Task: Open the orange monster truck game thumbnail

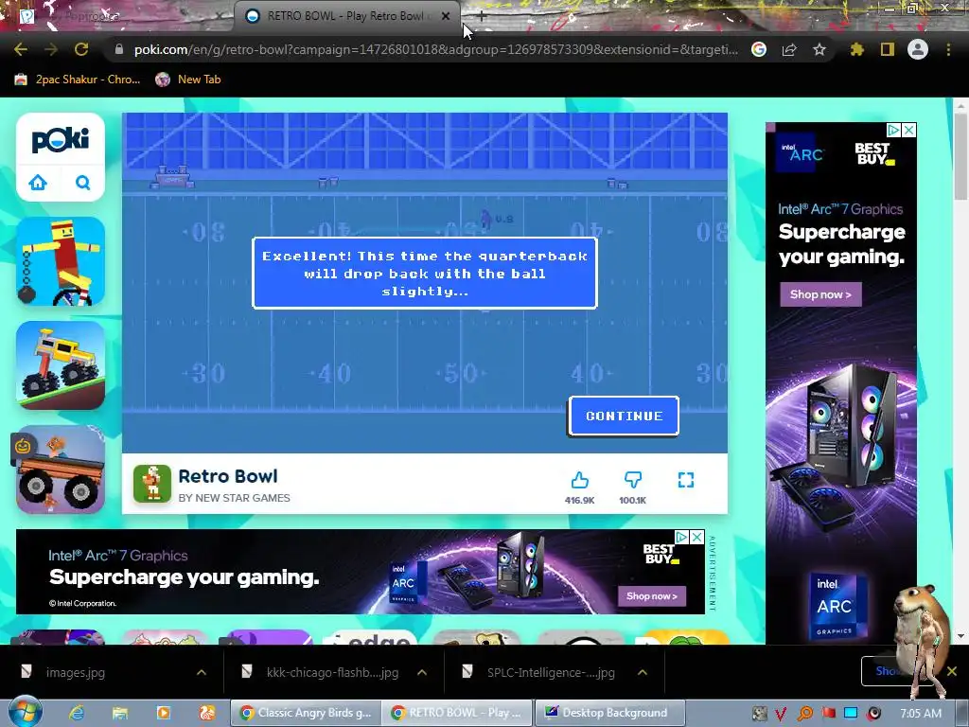Action: click(61, 470)
